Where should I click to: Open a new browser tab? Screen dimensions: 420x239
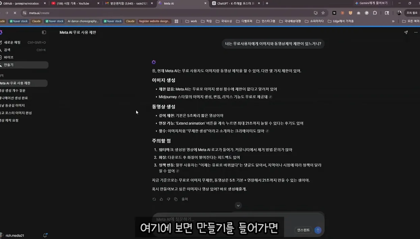point(267,3)
